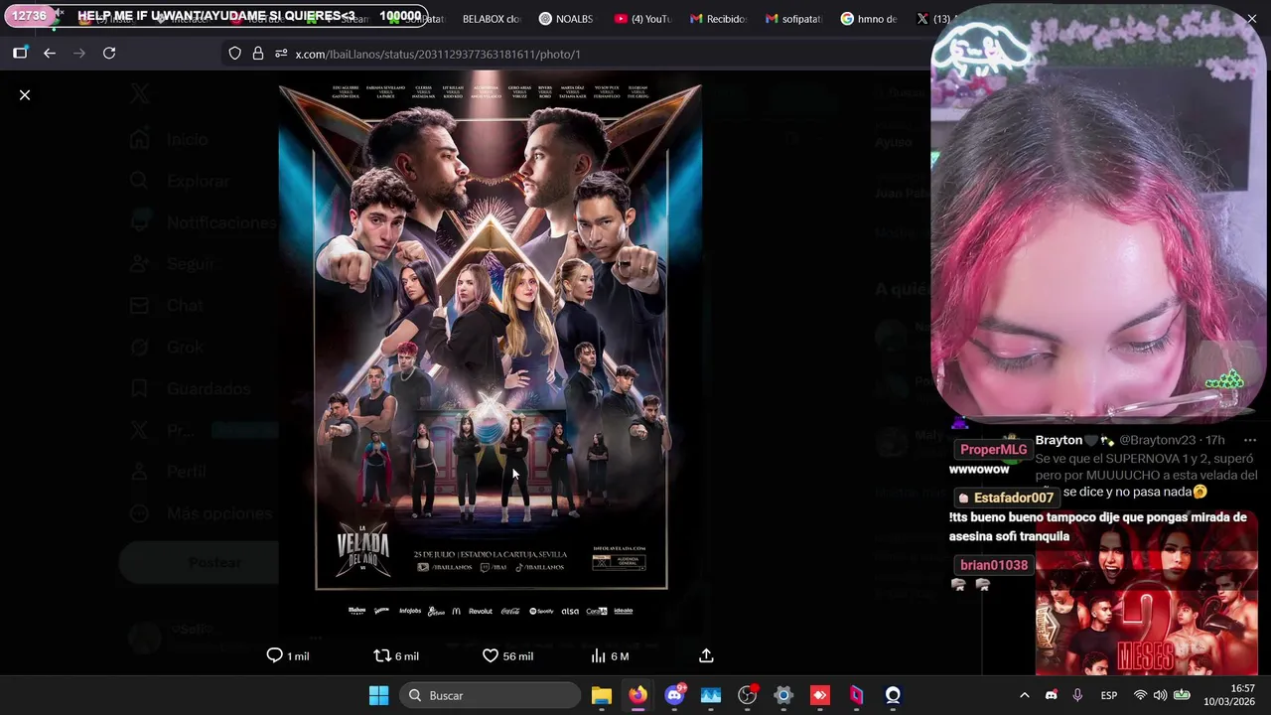Like the tweet with 56 mil likes
Screen dimensions: 1271x715
pyautogui.click(x=507, y=656)
